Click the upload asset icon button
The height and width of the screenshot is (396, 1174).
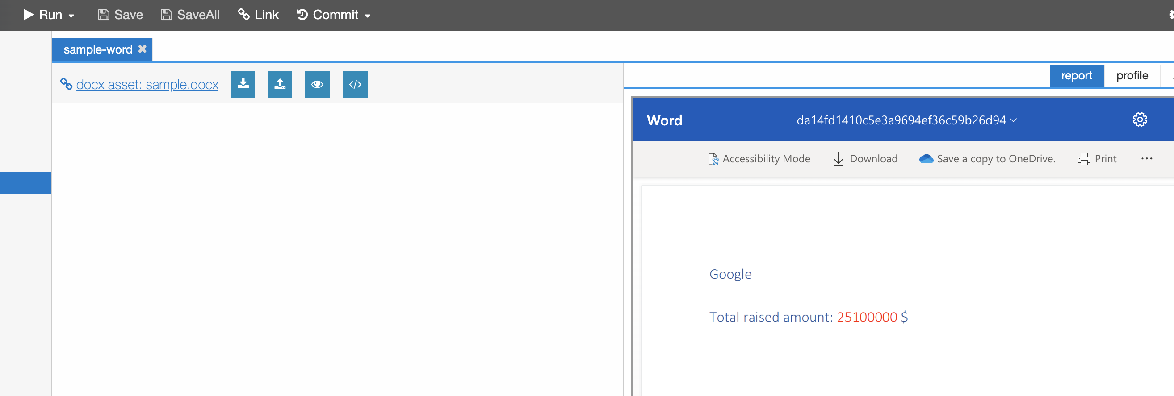pos(280,84)
